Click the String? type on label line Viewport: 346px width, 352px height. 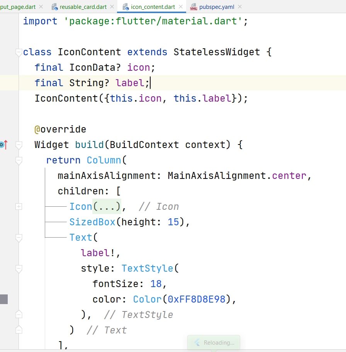89,83
